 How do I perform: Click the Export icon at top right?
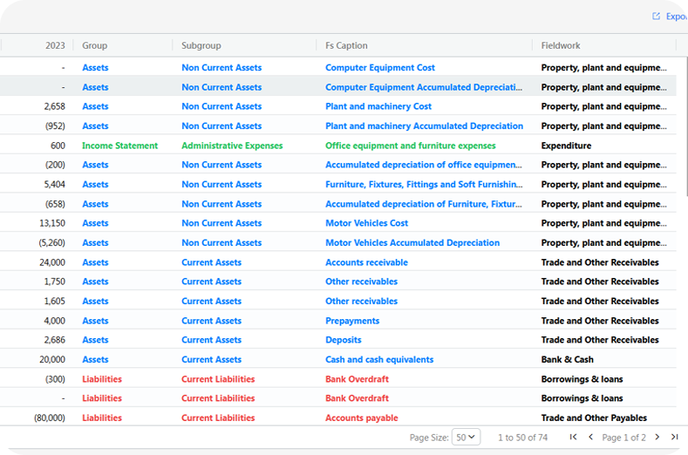point(657,17)
